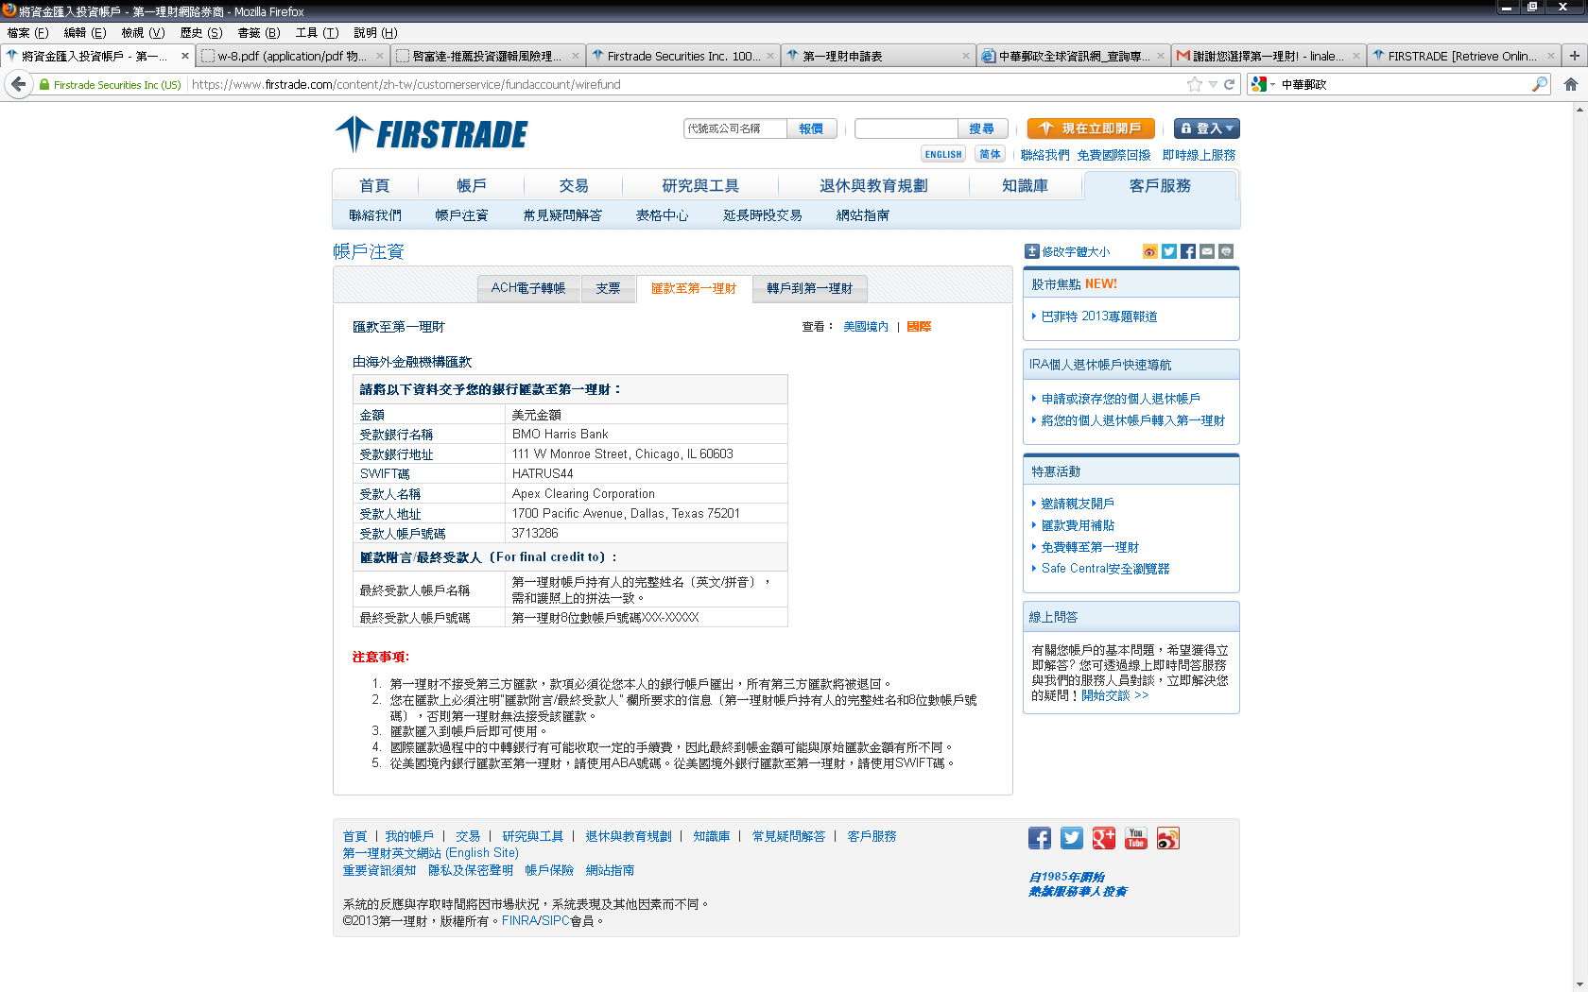Print this page icon

coord(1226,251)
